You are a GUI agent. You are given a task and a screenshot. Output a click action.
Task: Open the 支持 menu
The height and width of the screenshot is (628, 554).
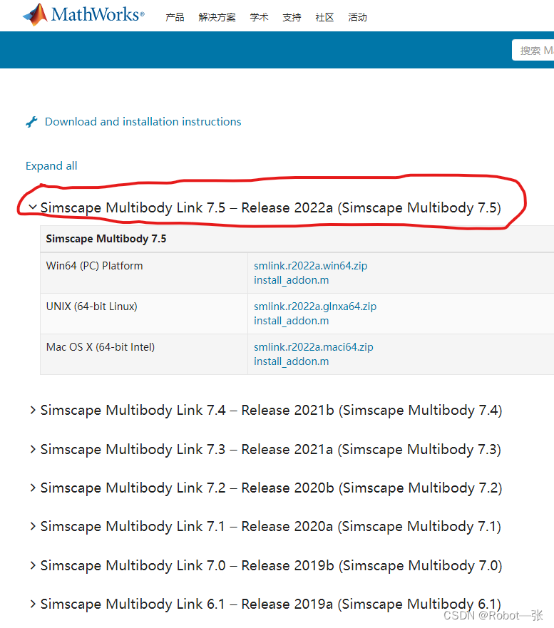pos(292,17)
